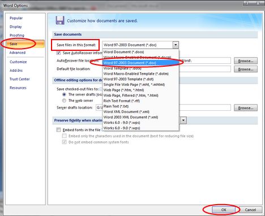Viewport: 265px width, 216px height.
Task: Choose Word Macro-Enabled Document (*.docm) option
Action: click(140, 57)
